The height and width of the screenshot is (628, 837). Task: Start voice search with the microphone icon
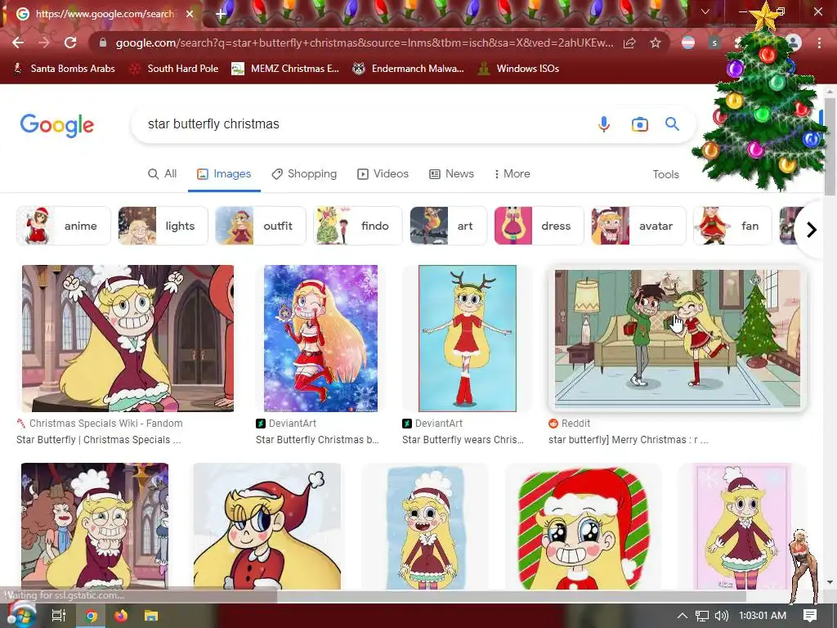pyautogui.click(x=604, y=124)
